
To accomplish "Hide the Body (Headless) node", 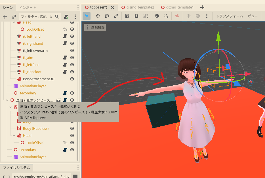I will (x=72, y=128).
